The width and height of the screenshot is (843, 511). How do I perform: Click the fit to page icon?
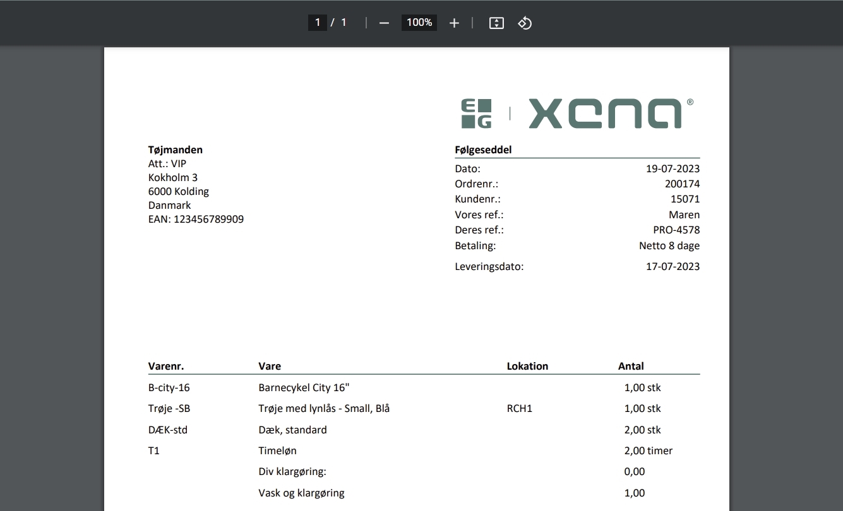496,23
